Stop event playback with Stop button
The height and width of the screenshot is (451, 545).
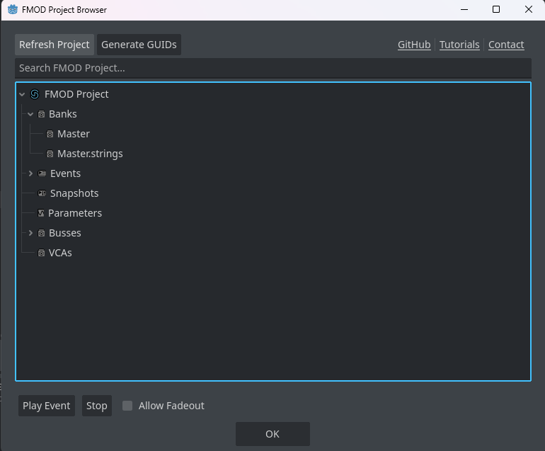[x=97, y=406]
